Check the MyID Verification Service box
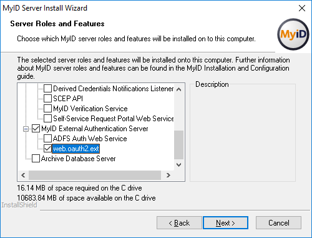 47,108
